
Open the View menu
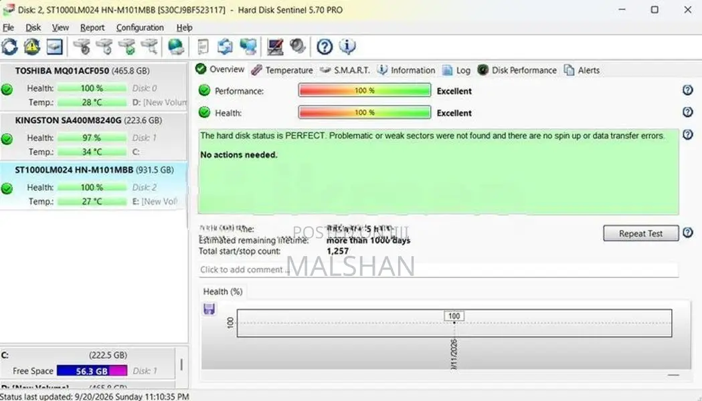[x=60, y=27]
